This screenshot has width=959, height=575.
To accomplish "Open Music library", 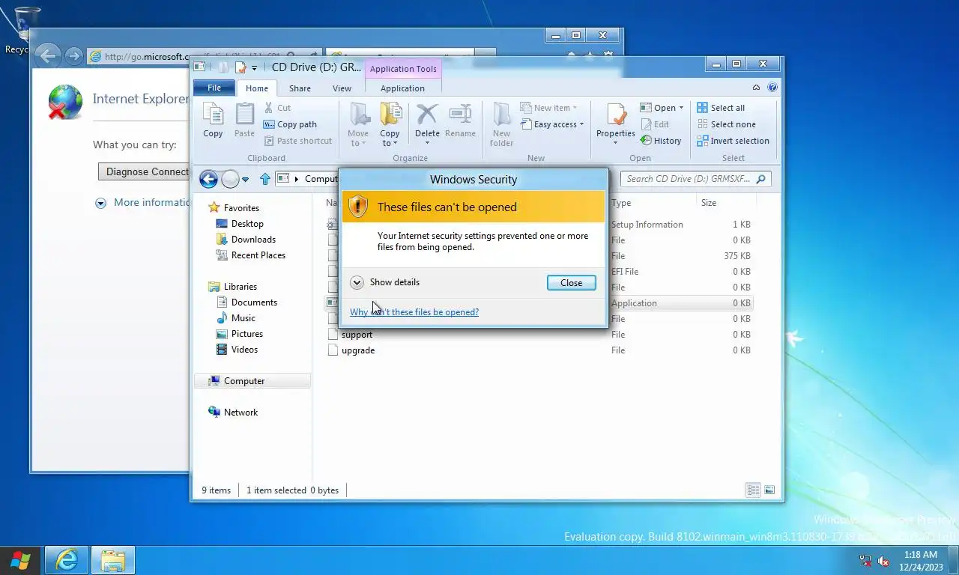I will coord(236,318).
